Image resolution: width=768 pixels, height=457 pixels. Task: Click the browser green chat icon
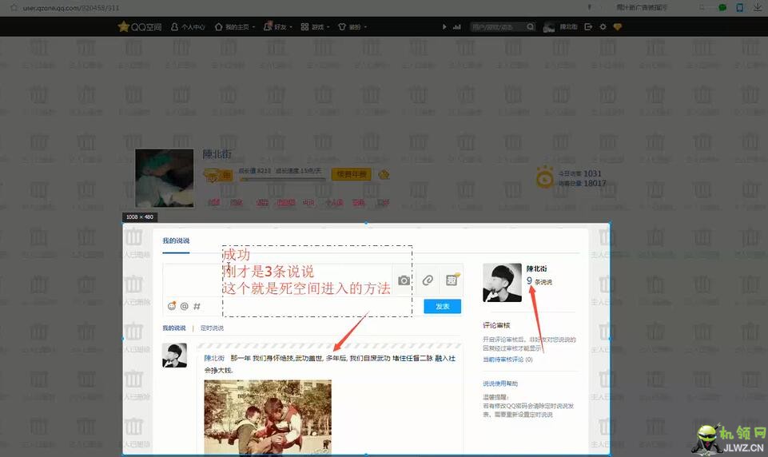[722, 7]
